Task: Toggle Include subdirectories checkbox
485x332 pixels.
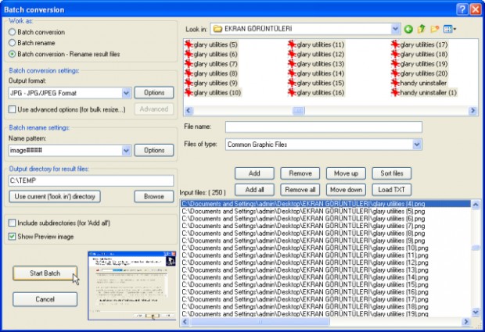Action: pyautogui.click(x=12, y=223)
